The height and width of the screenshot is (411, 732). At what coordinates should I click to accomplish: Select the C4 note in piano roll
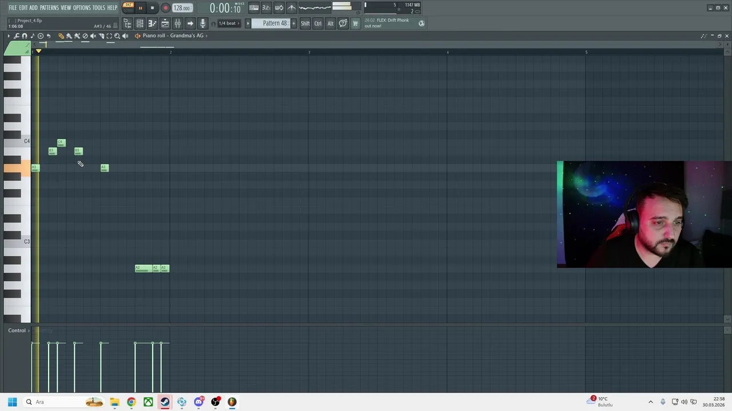[61, 143]
